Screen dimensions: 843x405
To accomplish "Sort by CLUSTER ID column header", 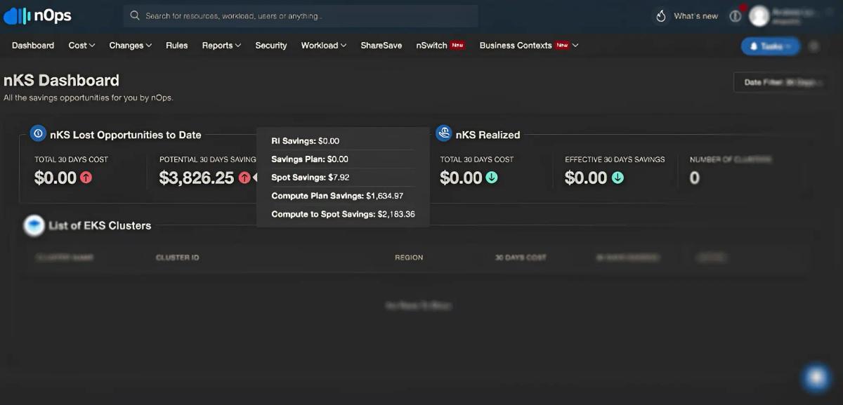I will (x=177, y=258).
